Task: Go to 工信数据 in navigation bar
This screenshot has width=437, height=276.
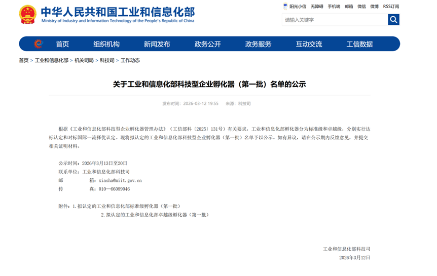Action: click(359, 44)
